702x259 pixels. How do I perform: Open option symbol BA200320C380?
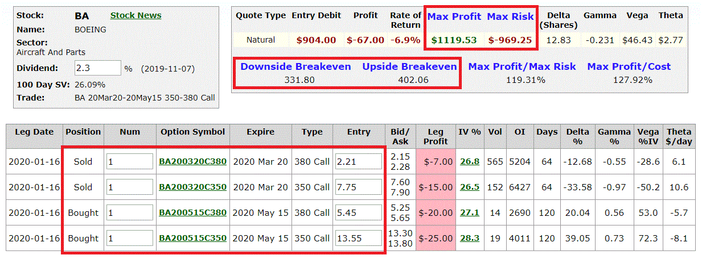(x=192, y=161)
